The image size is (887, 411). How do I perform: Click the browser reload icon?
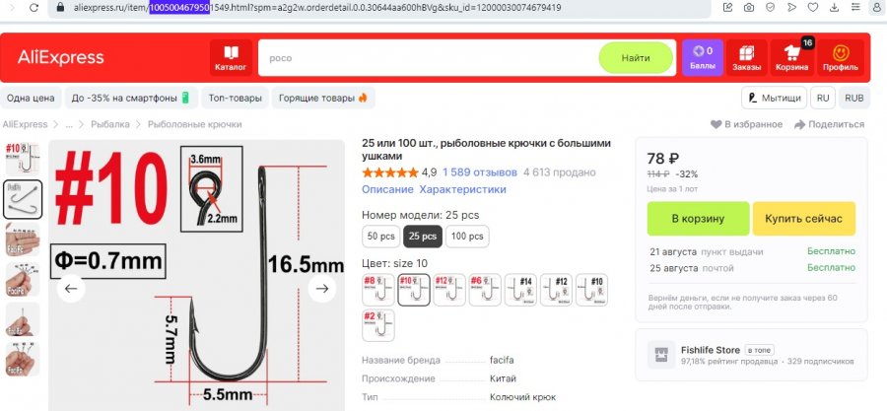pos(34,8)
